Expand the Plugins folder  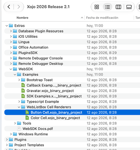[7, 139]
